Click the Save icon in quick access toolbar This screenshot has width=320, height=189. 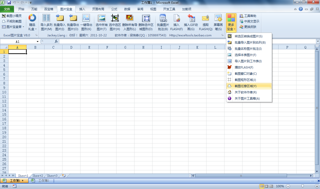[x=9, y=2]
